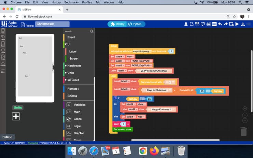Open the Bookmarks menu in menu bar
Image resolution: width=253 pixels, height=158 pixels.
(71, 2)
